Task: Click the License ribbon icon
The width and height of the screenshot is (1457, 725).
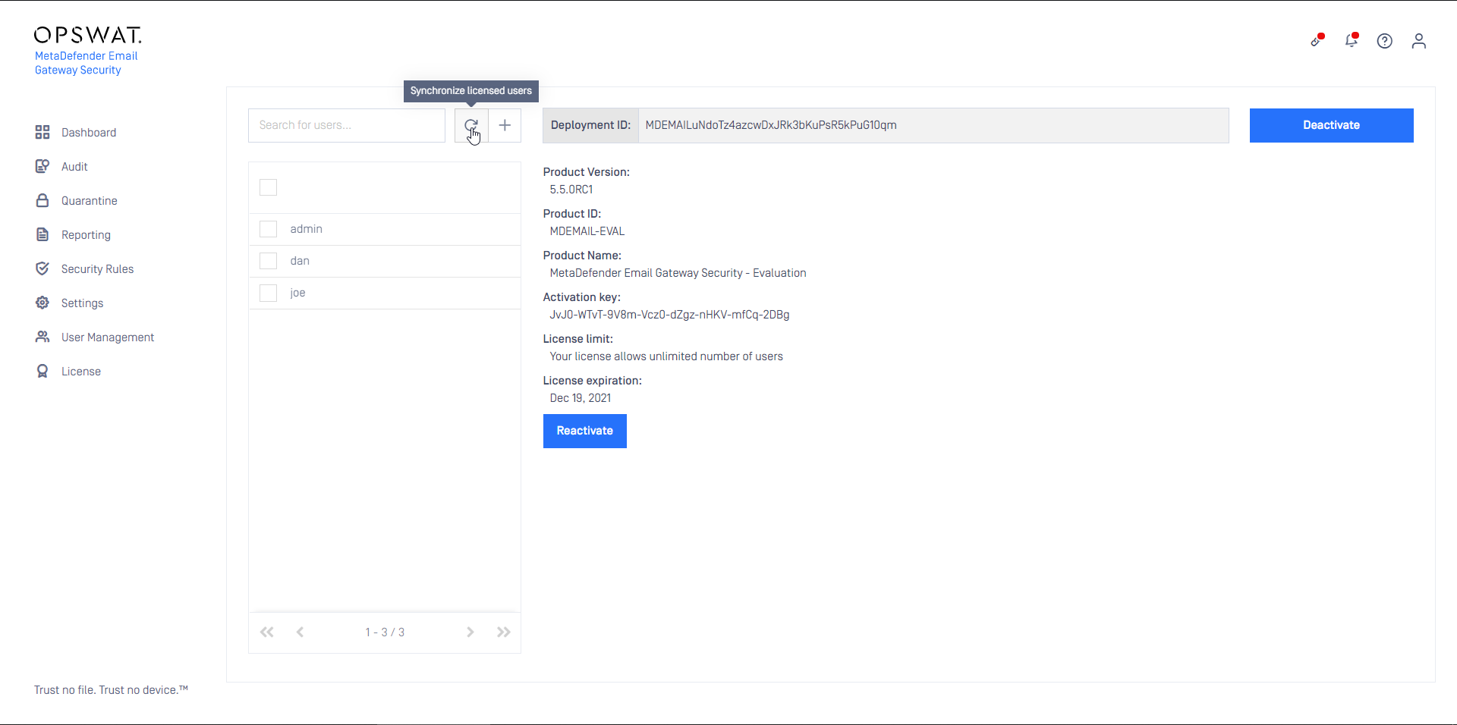Action: pos(42,371)
